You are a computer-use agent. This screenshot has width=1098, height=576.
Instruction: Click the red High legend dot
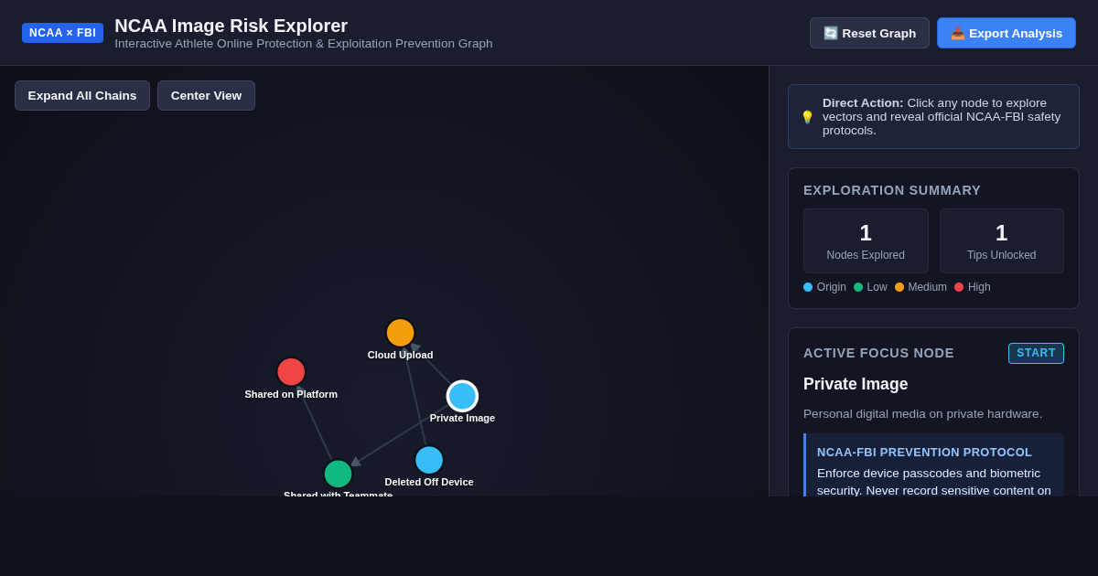coord(959,287)
